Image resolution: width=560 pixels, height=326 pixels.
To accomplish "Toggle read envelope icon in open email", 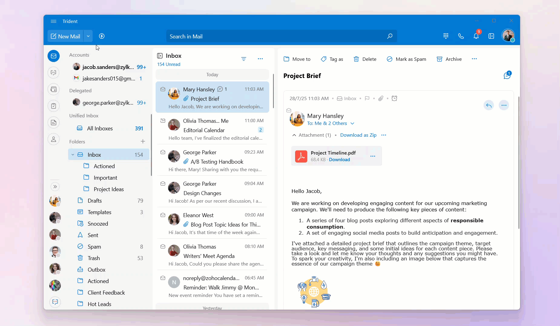I will coord(289,110).
